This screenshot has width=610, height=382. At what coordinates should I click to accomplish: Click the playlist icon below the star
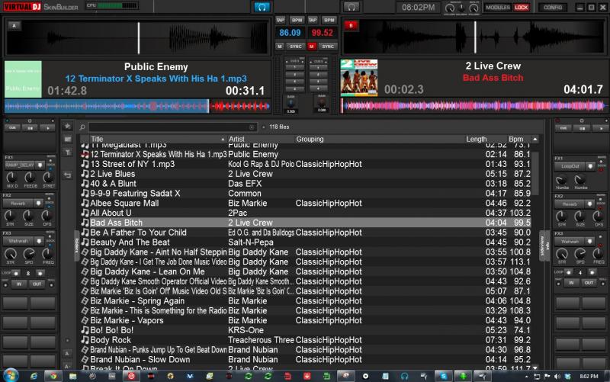pyautogui.click(x=68, y=140)
